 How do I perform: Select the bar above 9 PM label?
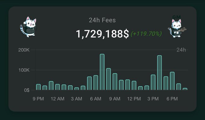pyautogui.click(x=39, y=87)
